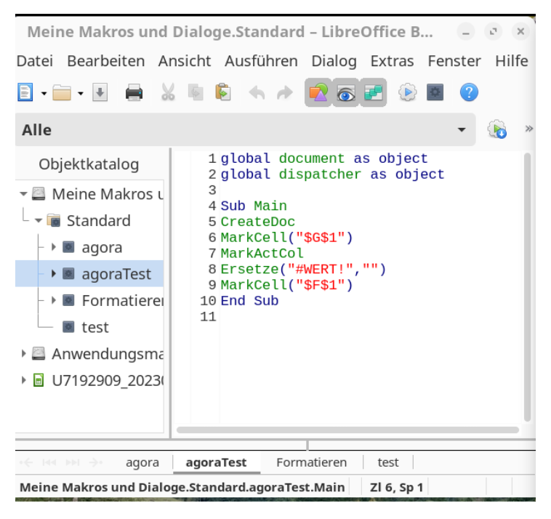Viewport: 551px width, 519px height.
Task: Click the End Sub code line
Action: (249, 301)
